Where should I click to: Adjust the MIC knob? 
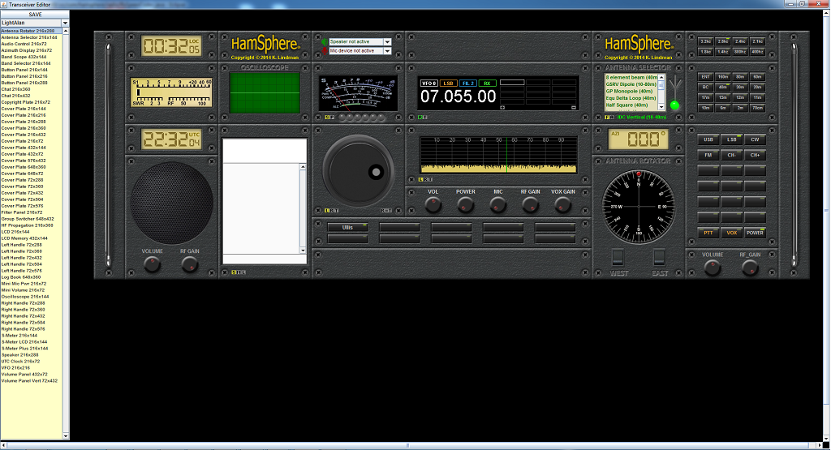[497, 205]
